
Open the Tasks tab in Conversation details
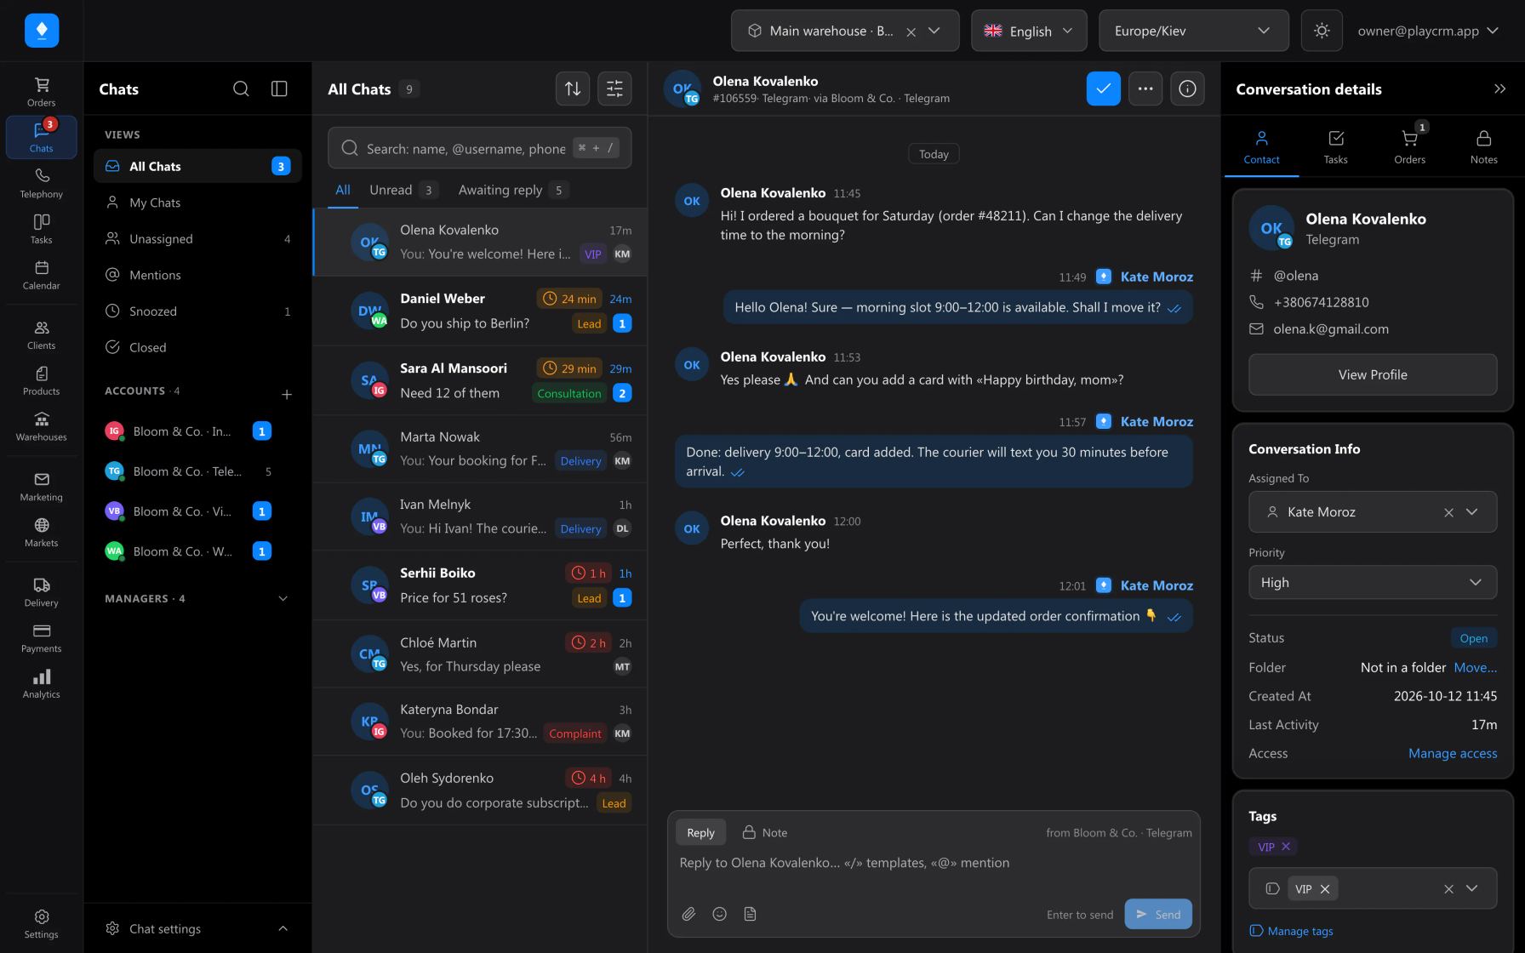click(1335, 146)
